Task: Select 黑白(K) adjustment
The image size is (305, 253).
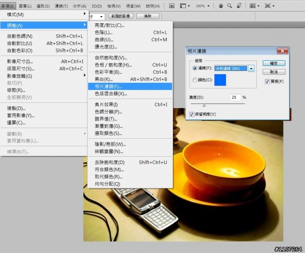Action: coord(130,80)
